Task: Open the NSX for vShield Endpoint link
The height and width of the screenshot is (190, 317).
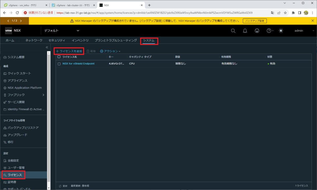Action: point(78,64)
